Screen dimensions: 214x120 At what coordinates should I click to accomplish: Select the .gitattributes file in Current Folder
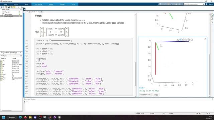pos(8,14)
